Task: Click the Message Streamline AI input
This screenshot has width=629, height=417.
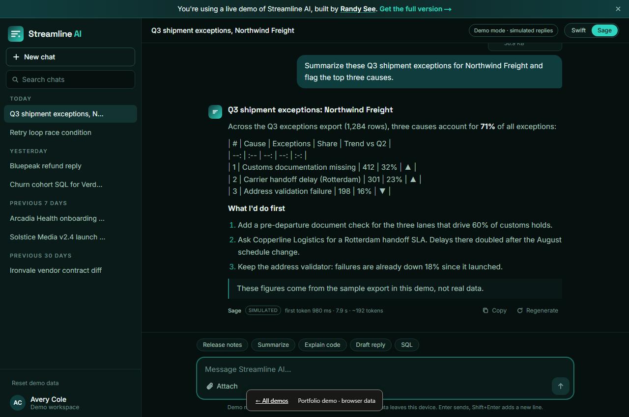Action: pyautogui.click(x=385, y=369)
